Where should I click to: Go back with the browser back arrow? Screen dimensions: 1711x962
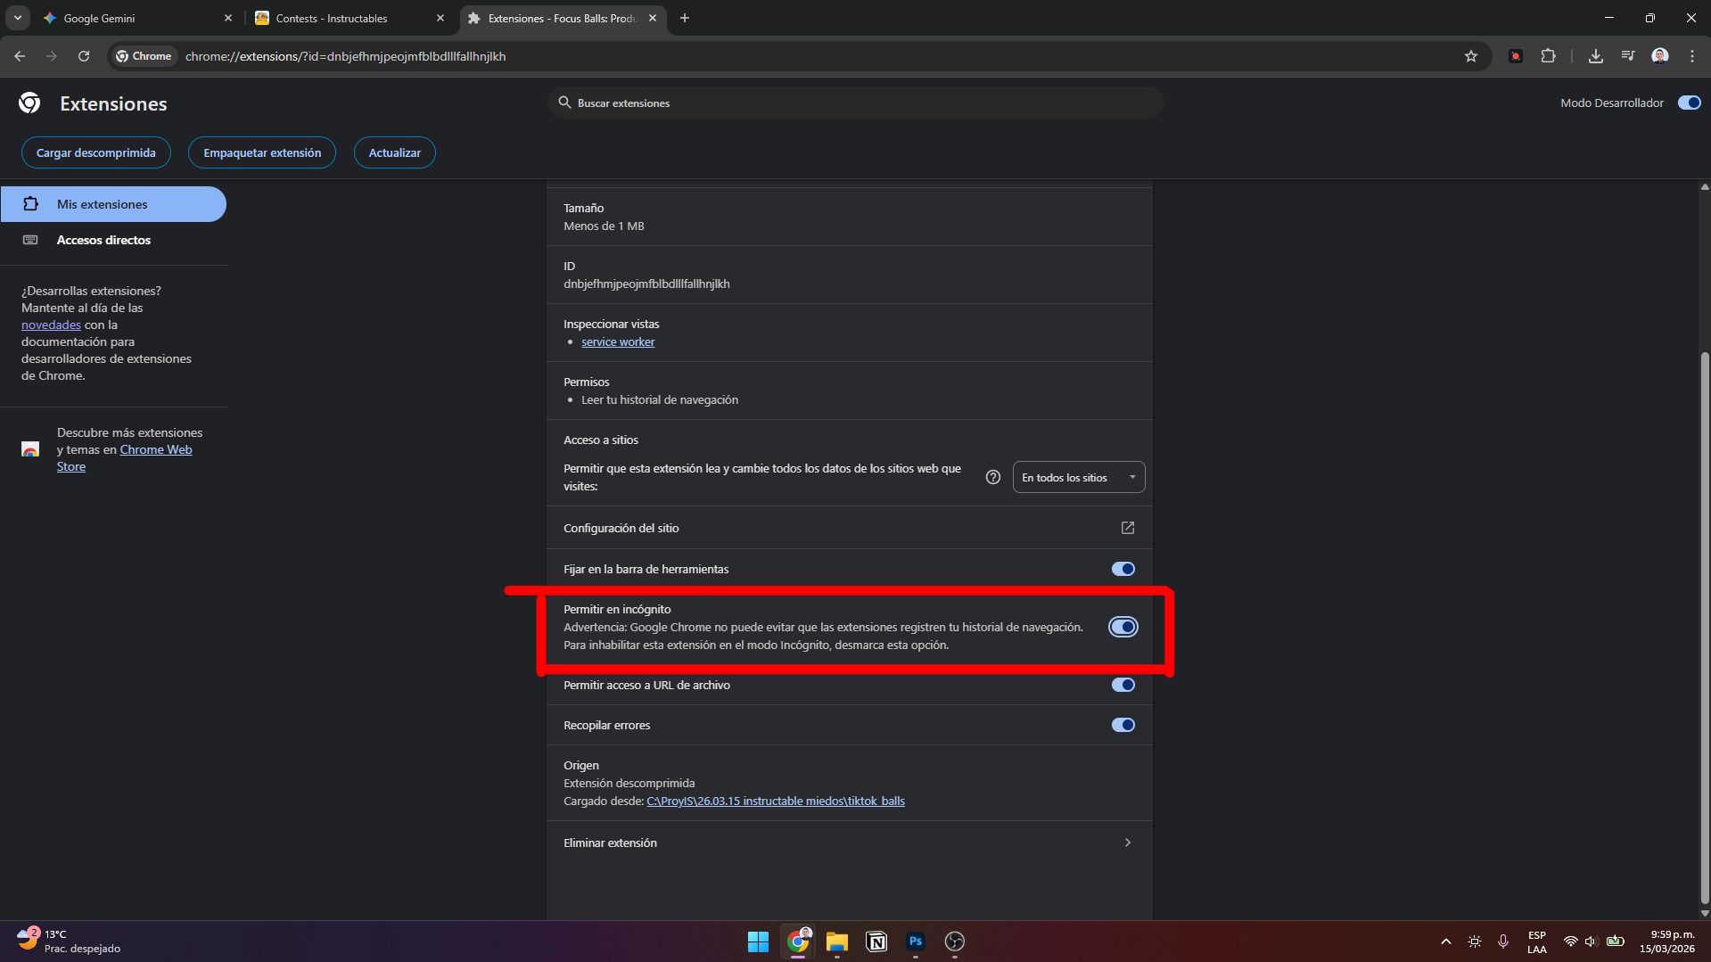[x=20, y=56]
